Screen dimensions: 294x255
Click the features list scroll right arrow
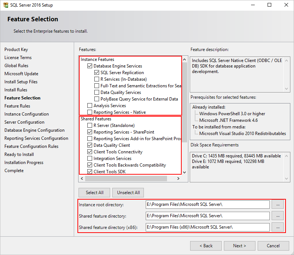pos(178,178)
